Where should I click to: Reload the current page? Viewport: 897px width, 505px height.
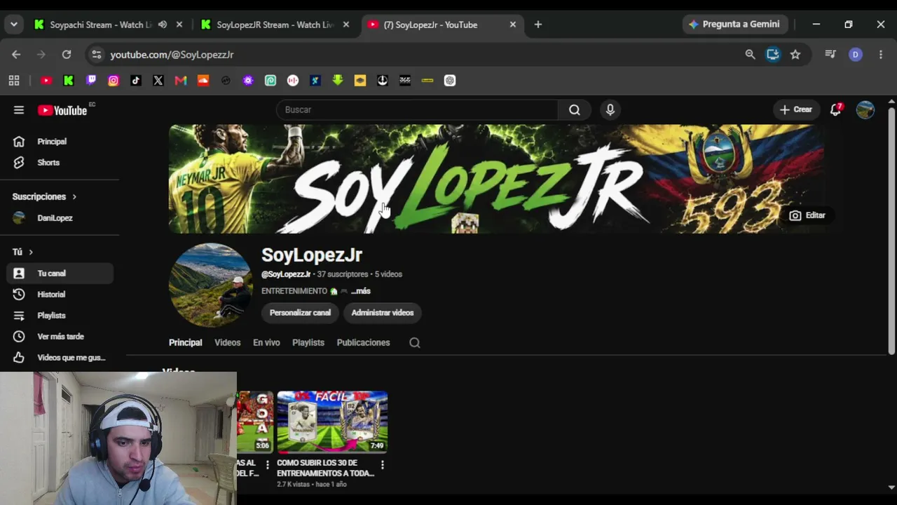[x=67, y=54]
